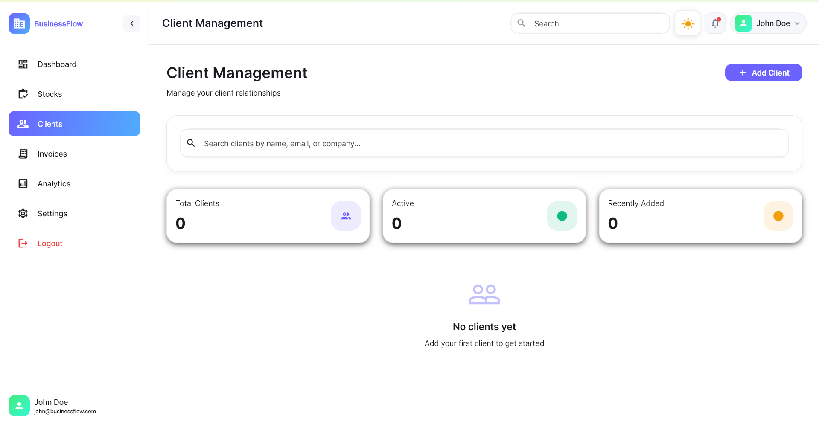Click the Total Clients people badge
This screenshot has width=819, height=424.
click(346, 216)
